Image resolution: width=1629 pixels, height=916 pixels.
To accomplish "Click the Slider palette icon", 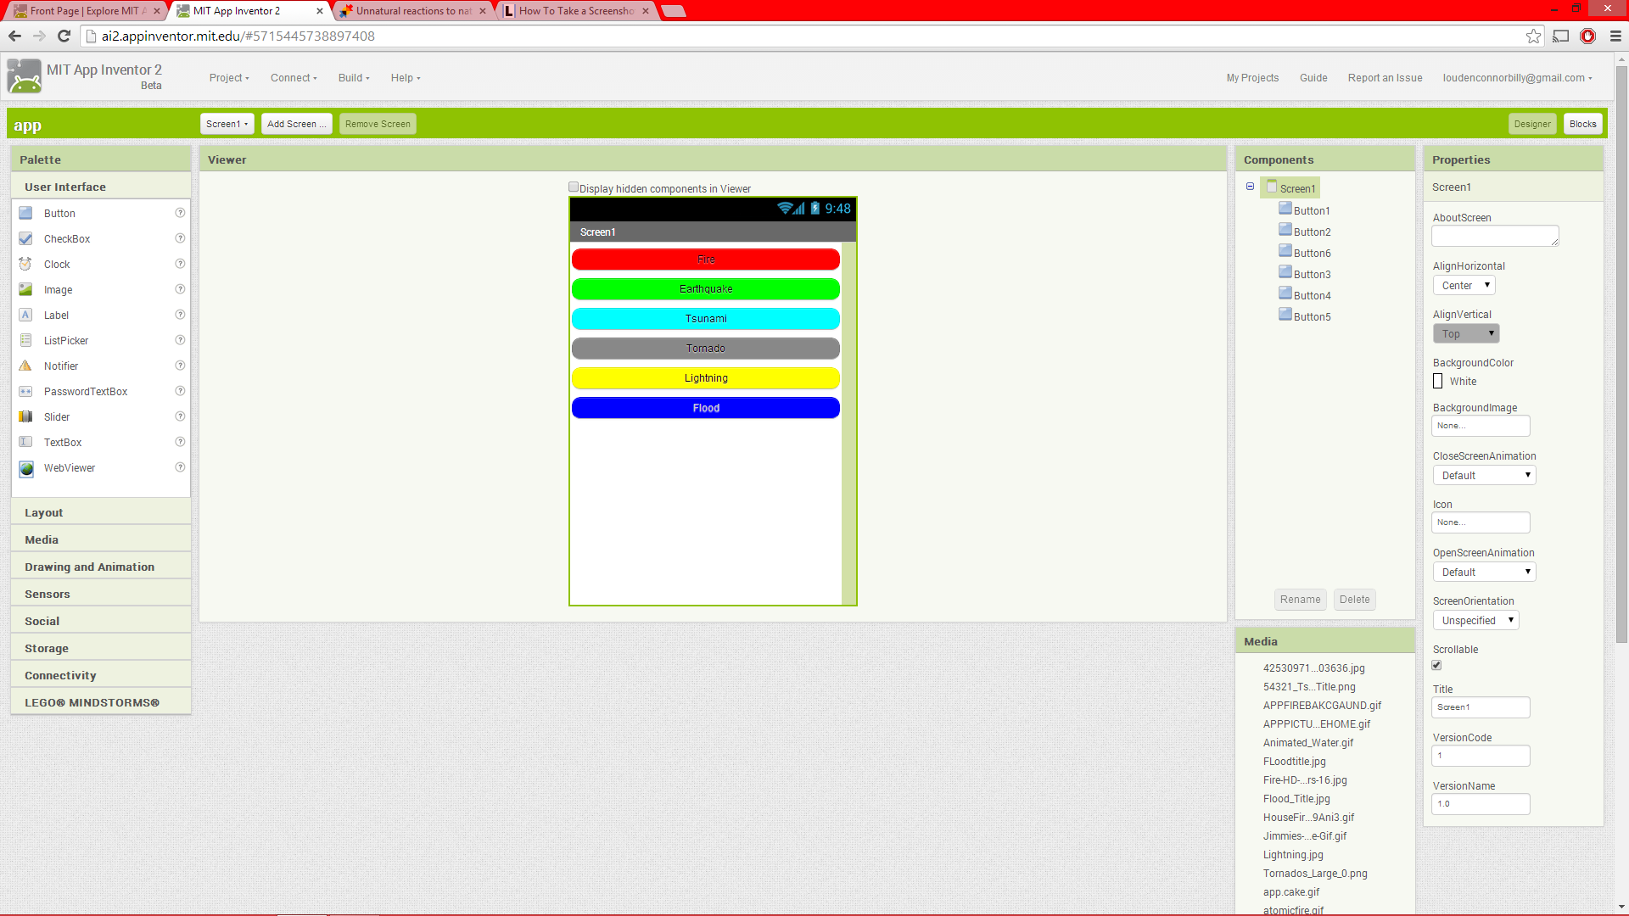I will (25, 416).
